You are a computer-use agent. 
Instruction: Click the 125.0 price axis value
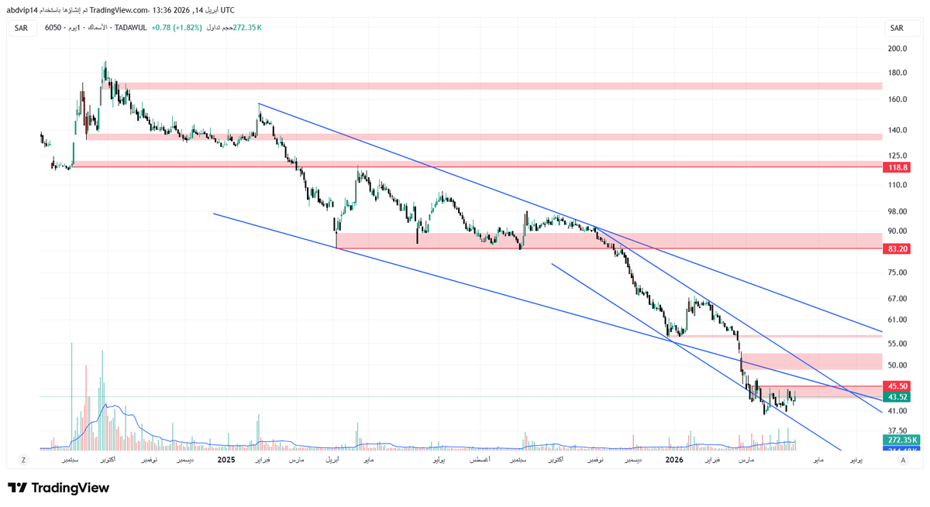[897, 156]
